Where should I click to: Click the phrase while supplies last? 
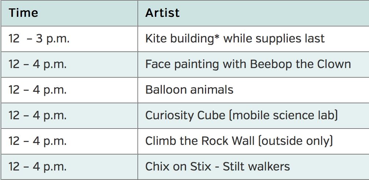[274, 38]
